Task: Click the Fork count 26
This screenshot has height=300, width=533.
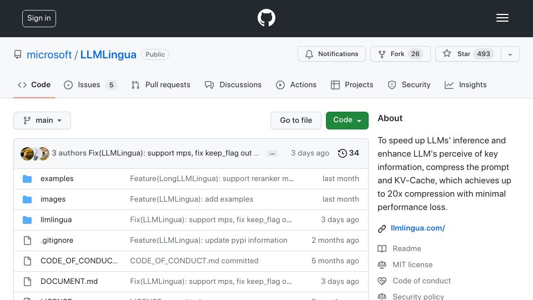Action: point(415,54)
